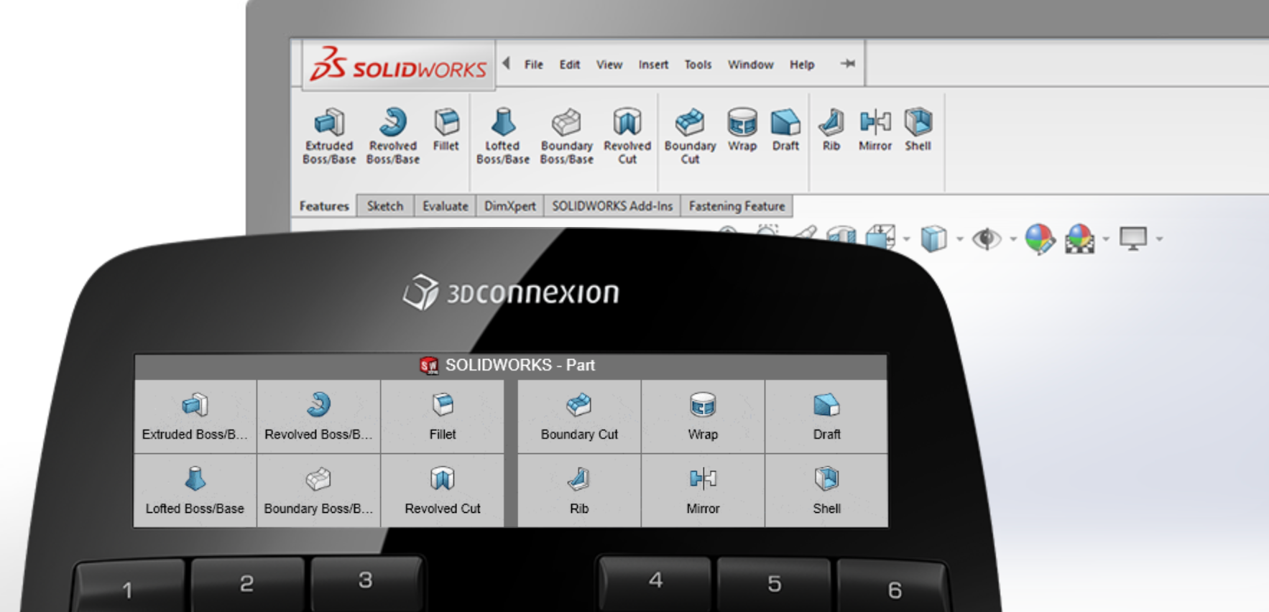Open the Apply Scene dropdown arrow

coord(1106,239)
